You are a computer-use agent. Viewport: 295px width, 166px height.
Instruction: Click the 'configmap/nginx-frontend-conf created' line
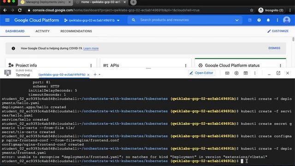[x=43, y=144]
